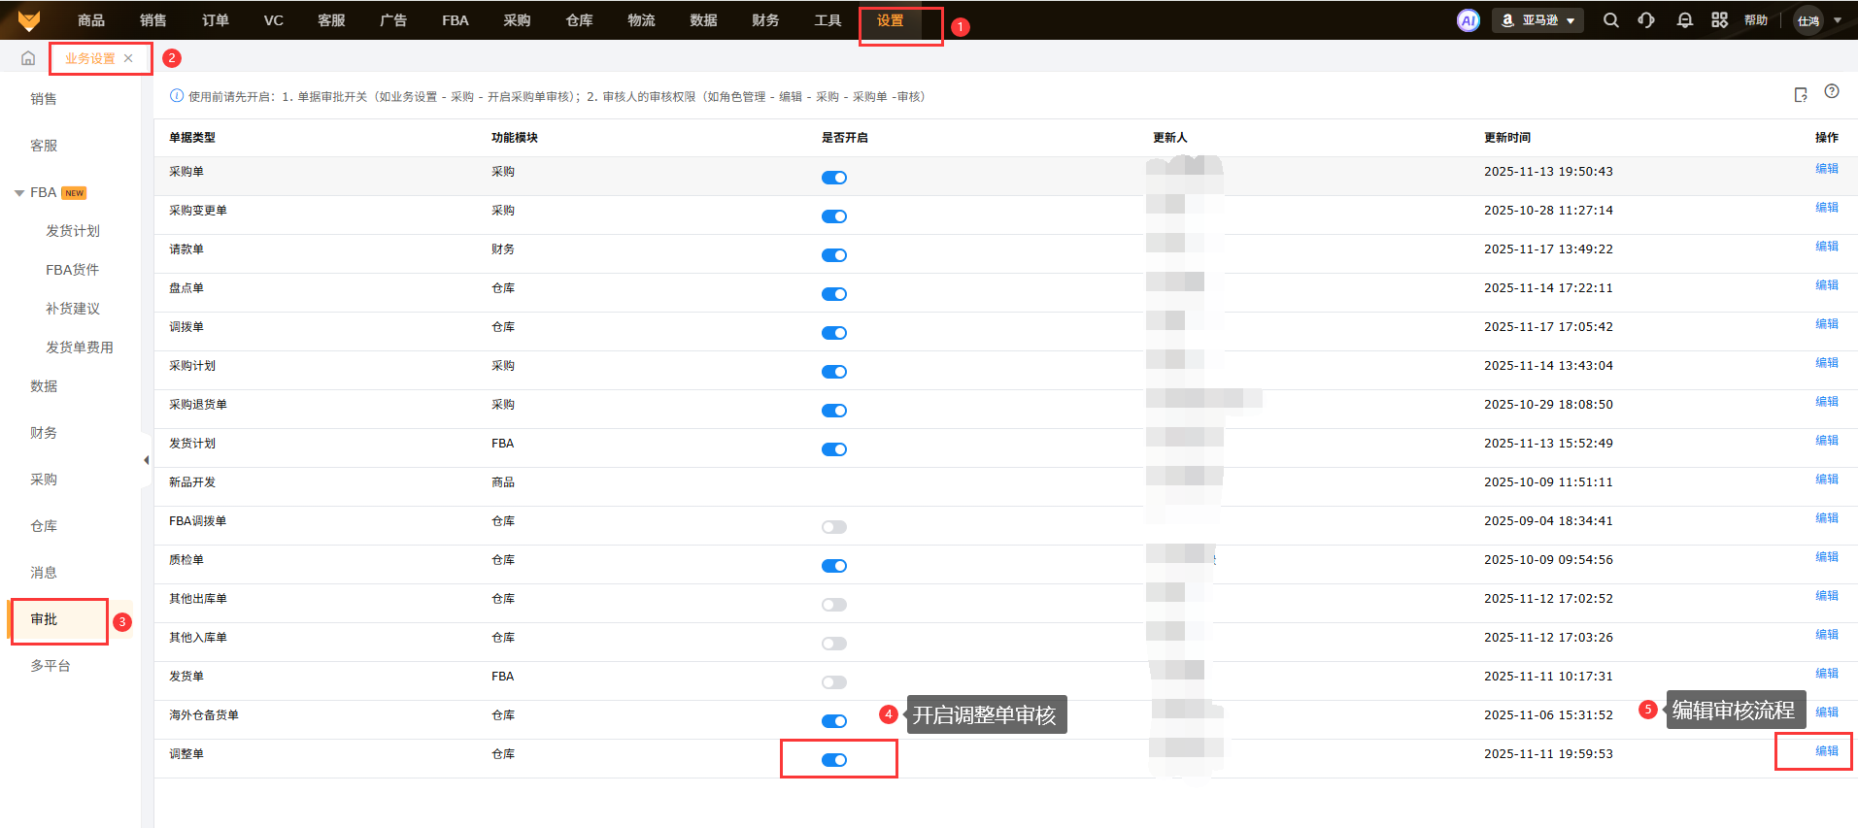Select 发货计划 under FBA sidebar
1858x828 pixels.
[73, 231]
